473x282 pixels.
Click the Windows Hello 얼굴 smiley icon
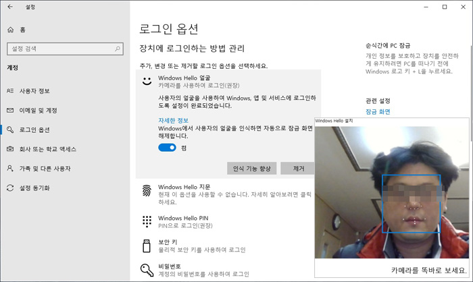[x=147, y=81]
